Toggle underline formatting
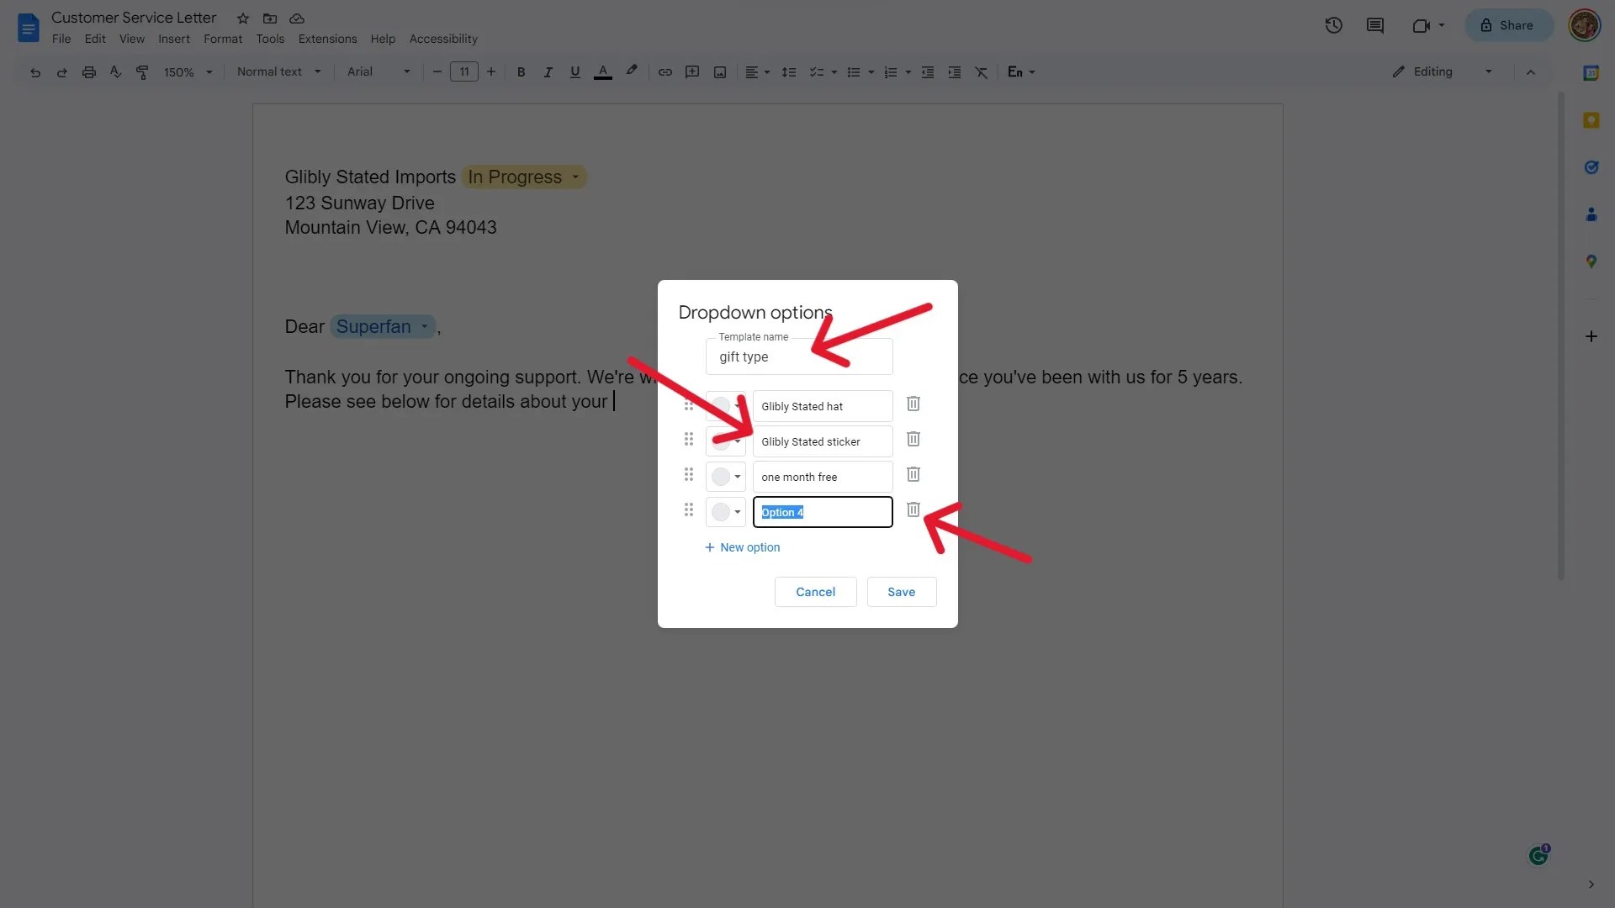 [x=575, y=72]
